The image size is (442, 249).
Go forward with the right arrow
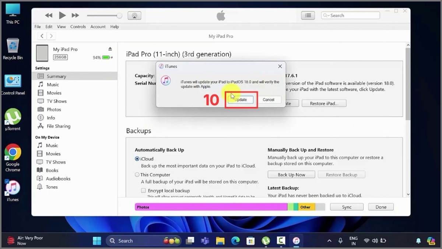[51, 36]
